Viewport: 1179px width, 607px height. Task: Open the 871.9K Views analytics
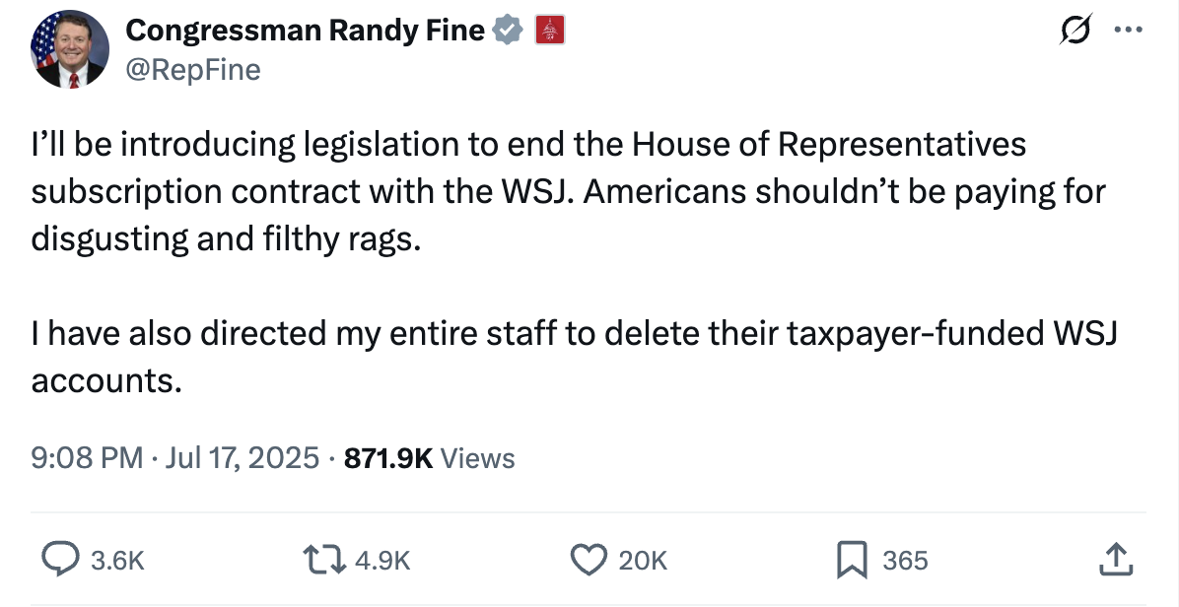coord(429,457)
